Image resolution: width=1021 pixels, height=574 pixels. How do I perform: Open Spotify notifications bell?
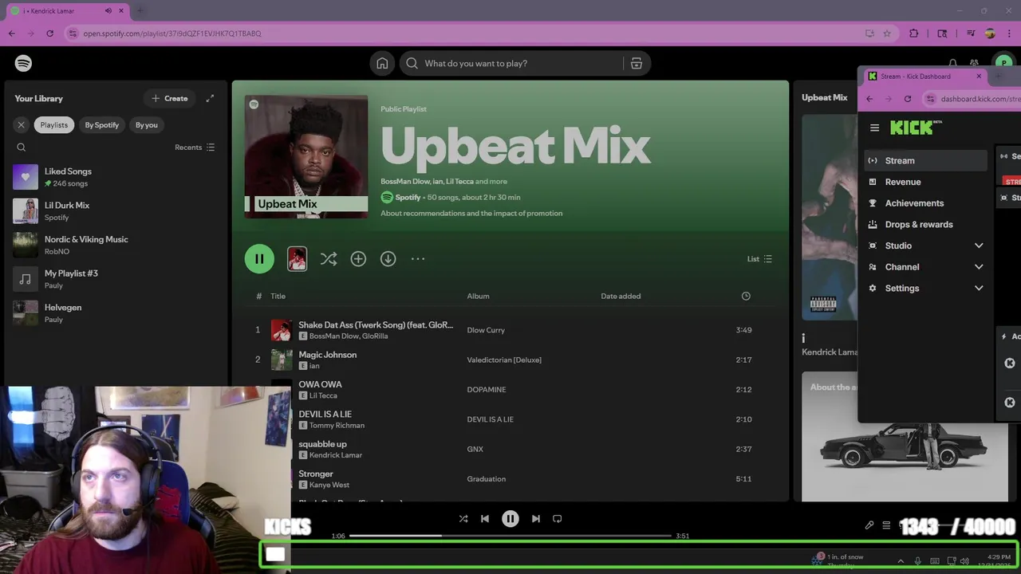(x=952, y=63)
